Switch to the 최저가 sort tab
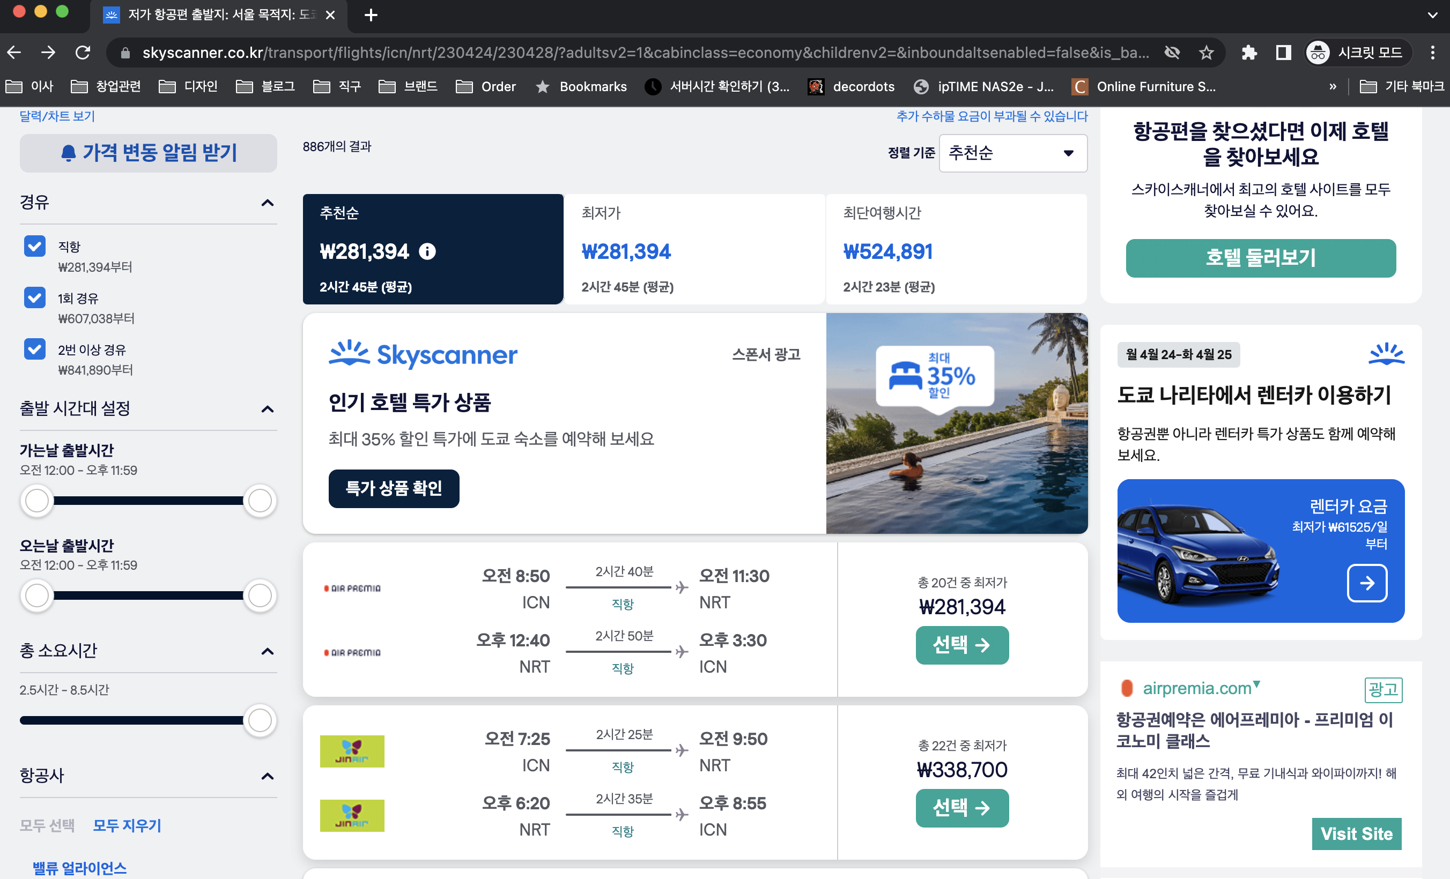Viewport: 1450px width, 879px height. (x=694, y=249)
